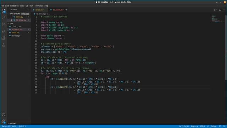Viewport: 227px width, 128px height.
Task: Open the File menu
Action: click(2, 6)
